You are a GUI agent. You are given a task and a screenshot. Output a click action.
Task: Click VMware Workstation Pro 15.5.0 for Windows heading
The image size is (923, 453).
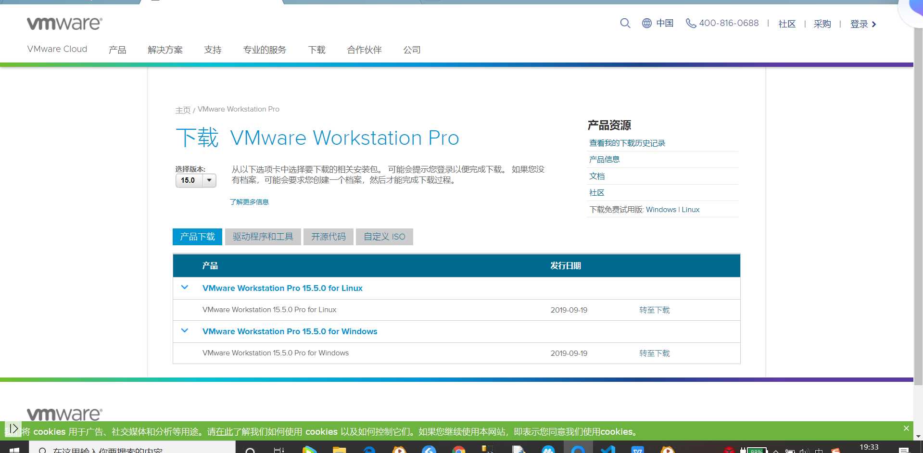[x=290, y=331]
